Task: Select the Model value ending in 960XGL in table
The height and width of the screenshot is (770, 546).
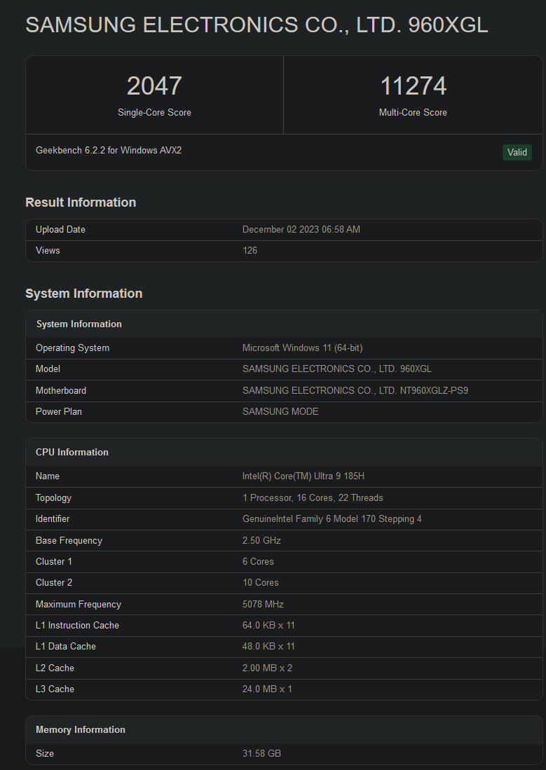Action: (336, 369)
